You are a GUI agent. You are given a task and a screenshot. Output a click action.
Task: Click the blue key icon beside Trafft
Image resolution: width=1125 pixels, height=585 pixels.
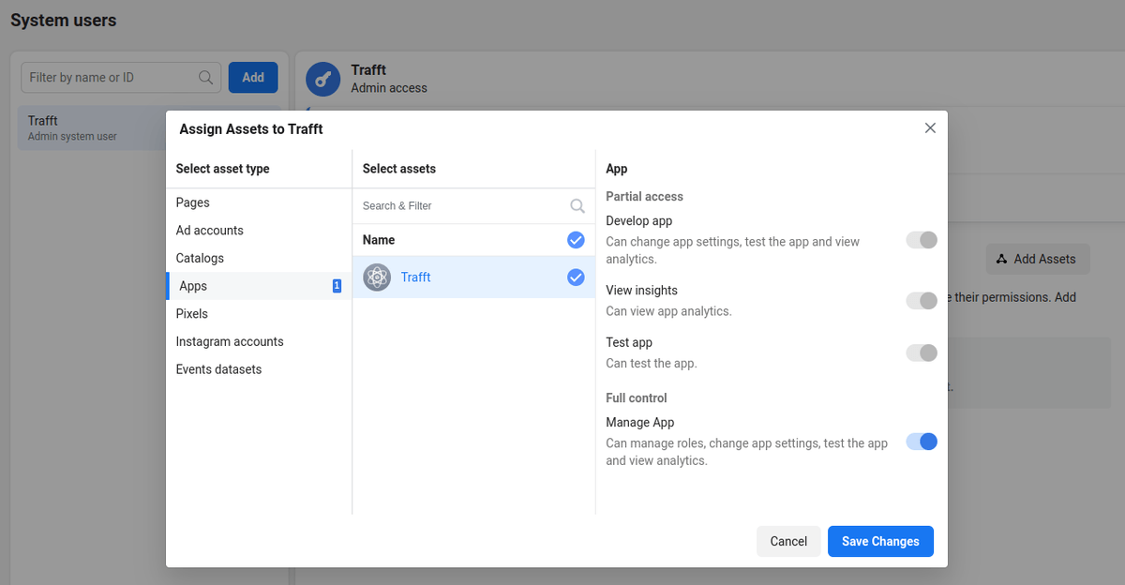coord(322,79)
